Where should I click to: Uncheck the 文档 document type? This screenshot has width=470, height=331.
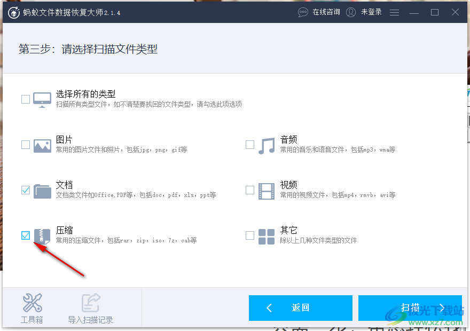[25, 190]
